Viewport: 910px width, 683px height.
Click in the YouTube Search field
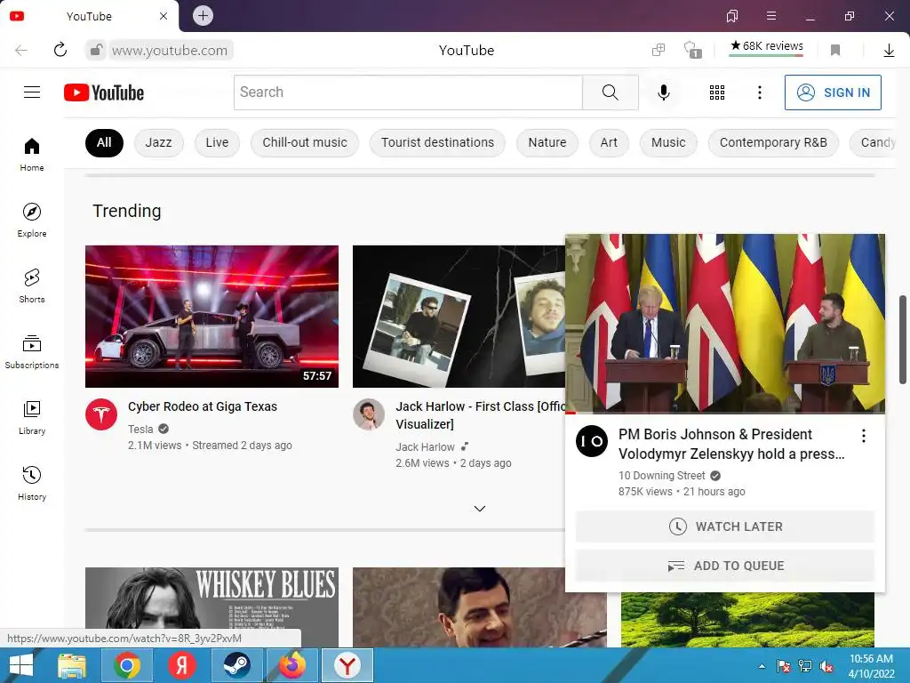(408, 92)
